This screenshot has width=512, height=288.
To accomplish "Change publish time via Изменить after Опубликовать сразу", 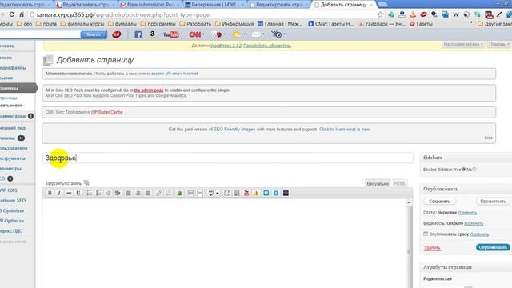I will coord(479,234).
